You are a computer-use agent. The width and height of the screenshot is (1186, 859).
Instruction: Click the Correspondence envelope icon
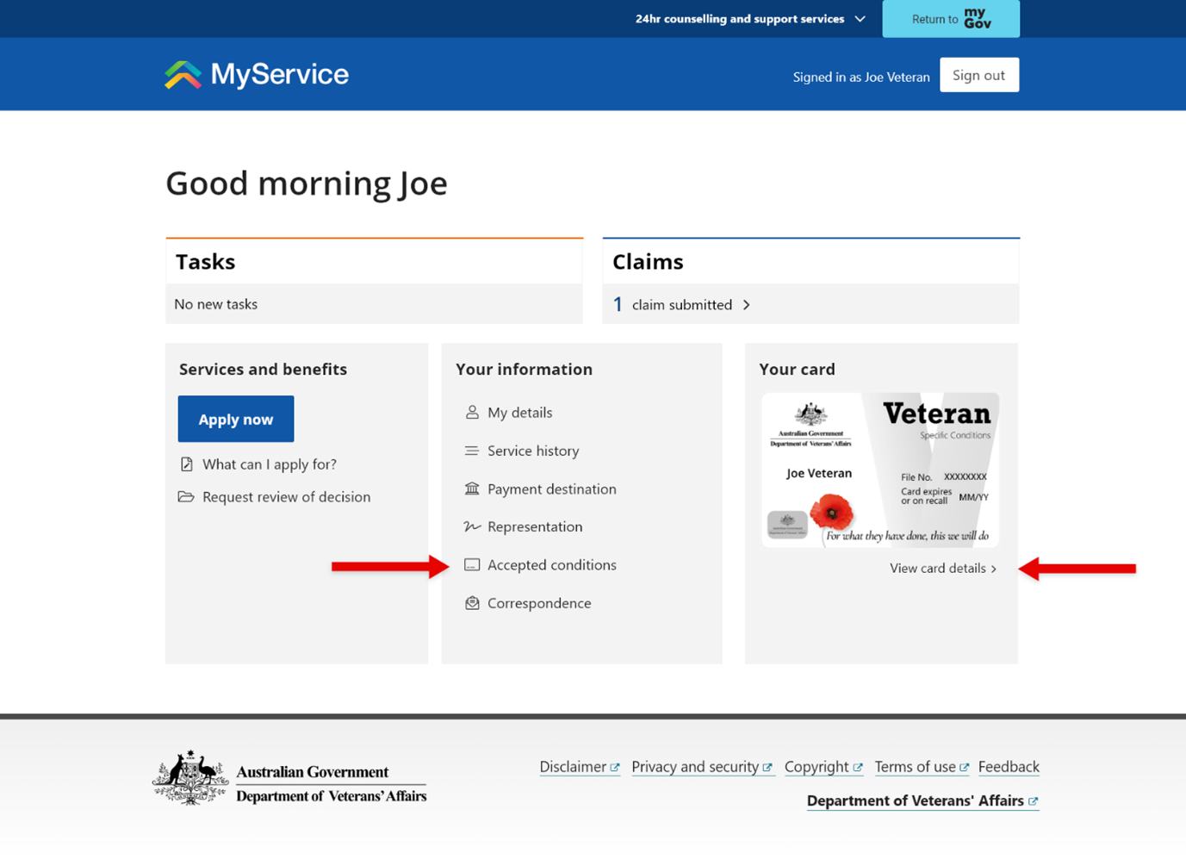[472, 603]
